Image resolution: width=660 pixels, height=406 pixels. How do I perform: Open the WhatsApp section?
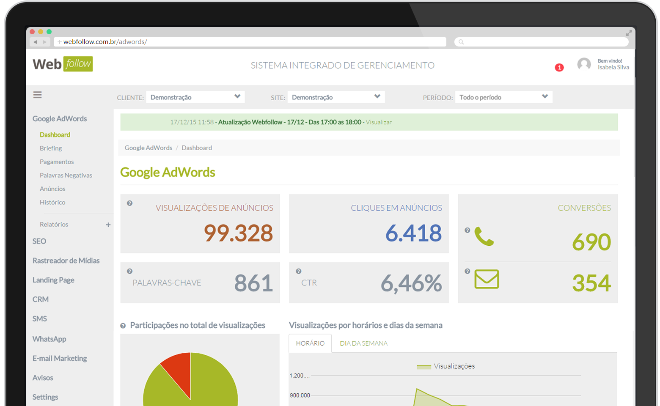click(x=49, y=339)
